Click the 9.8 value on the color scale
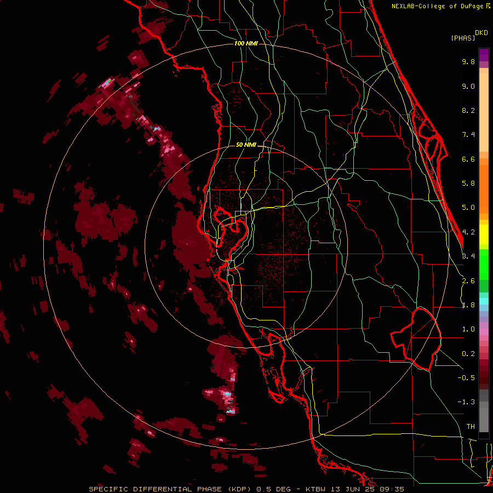493x493 pixels. (x=468, y=61)
